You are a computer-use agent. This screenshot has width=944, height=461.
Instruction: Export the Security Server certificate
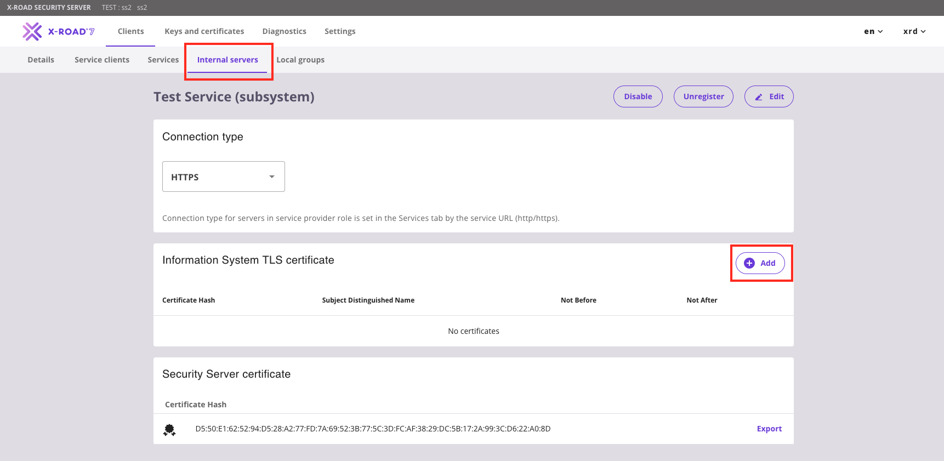pyautogui.click(x=769, y=429)
